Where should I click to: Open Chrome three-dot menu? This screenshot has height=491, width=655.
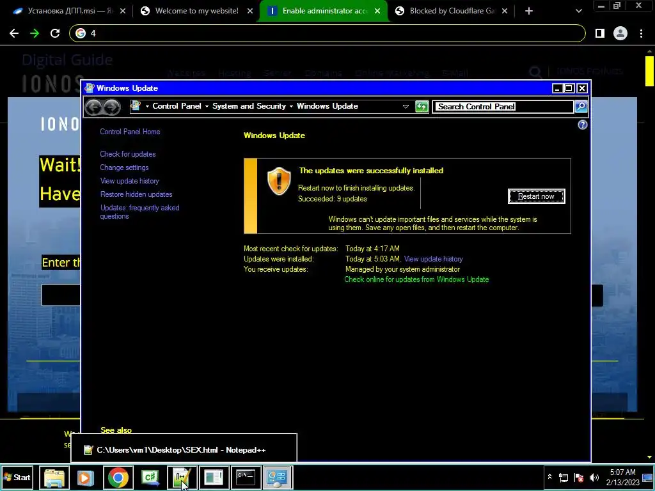click(641, 33)
